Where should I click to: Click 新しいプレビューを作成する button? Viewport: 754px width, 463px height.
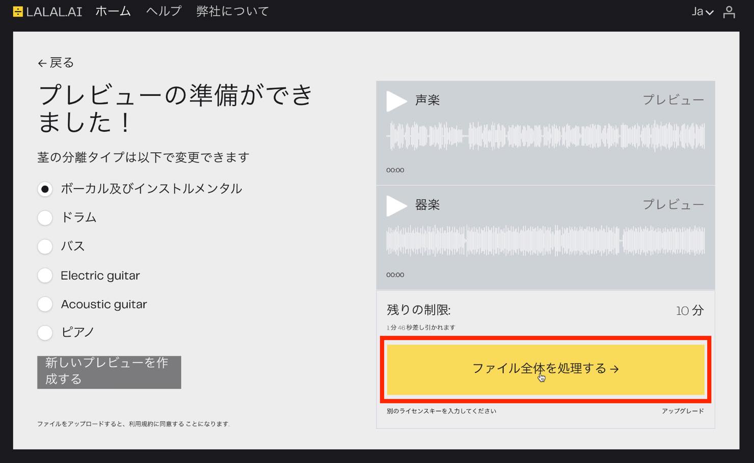click(109, 372)
